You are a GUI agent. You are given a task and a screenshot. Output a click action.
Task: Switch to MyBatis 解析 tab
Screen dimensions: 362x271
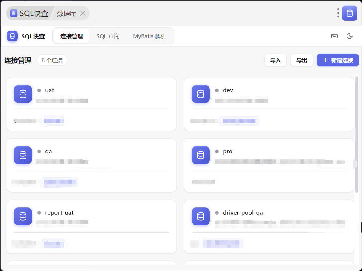pos(150,36)
